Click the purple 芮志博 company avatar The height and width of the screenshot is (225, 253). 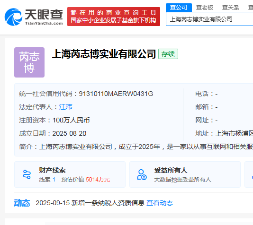[29, 62]
